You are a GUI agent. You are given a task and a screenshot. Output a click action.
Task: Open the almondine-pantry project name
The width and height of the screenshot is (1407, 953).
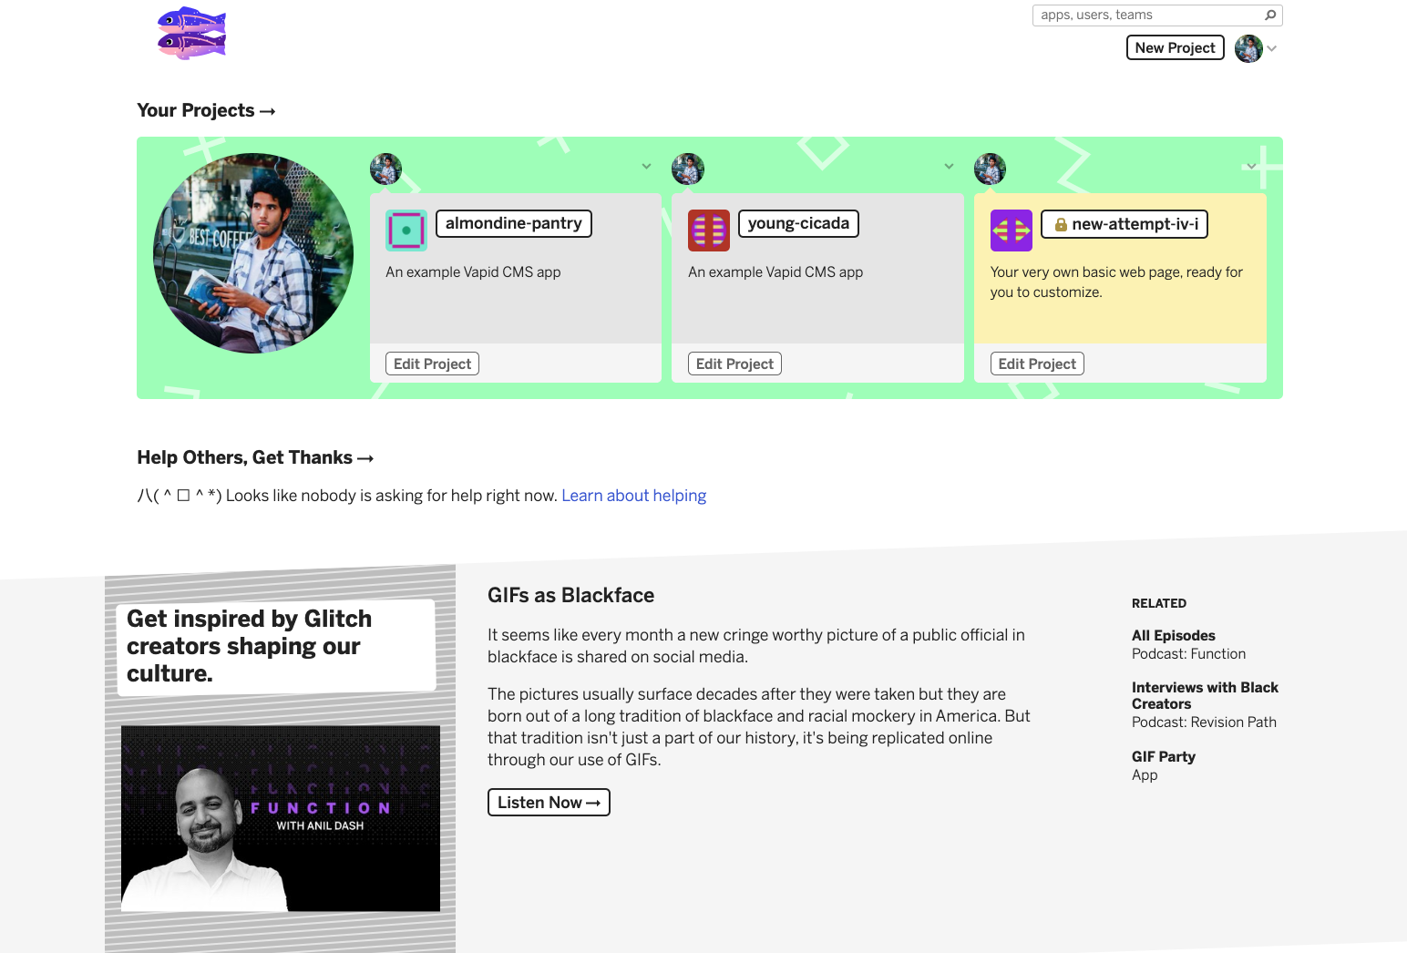[x=514, y=223]
